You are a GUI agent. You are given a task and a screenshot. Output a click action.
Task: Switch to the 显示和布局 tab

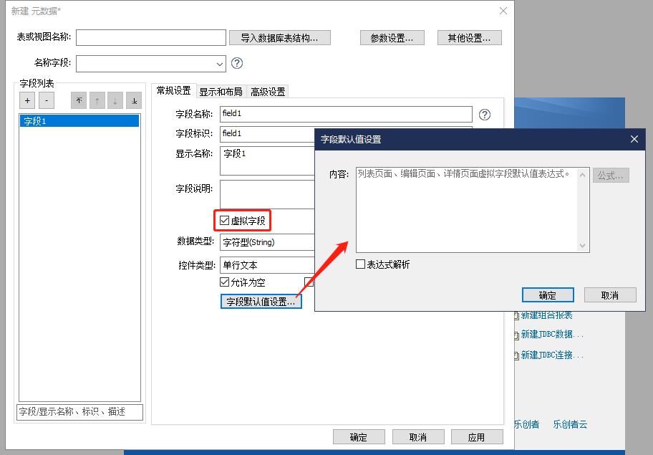point(221,92)
